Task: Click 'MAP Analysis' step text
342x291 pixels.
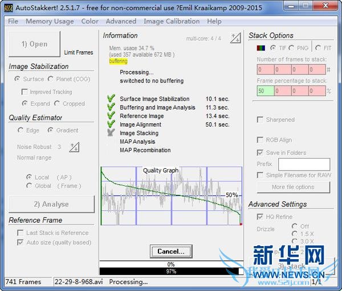Action: [x=137, y=142]
